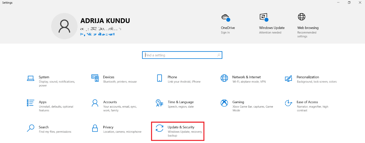Open the Apps category label
The width and height of the screenshot is (365, 143).
[43, 102]
